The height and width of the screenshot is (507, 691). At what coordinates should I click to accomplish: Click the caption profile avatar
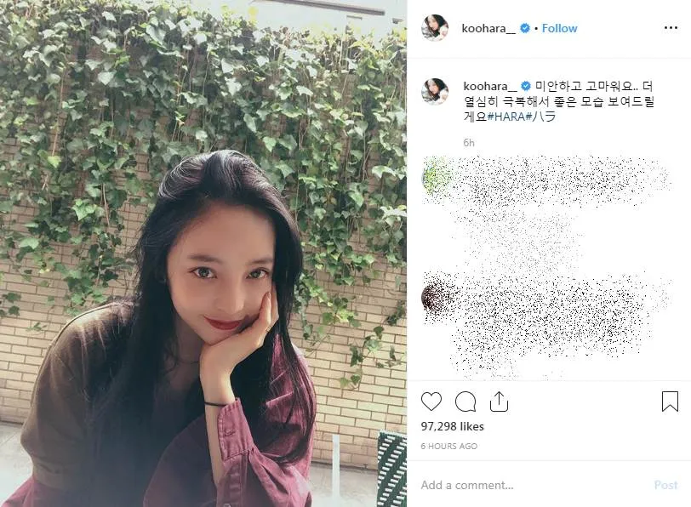click(435, 92)
